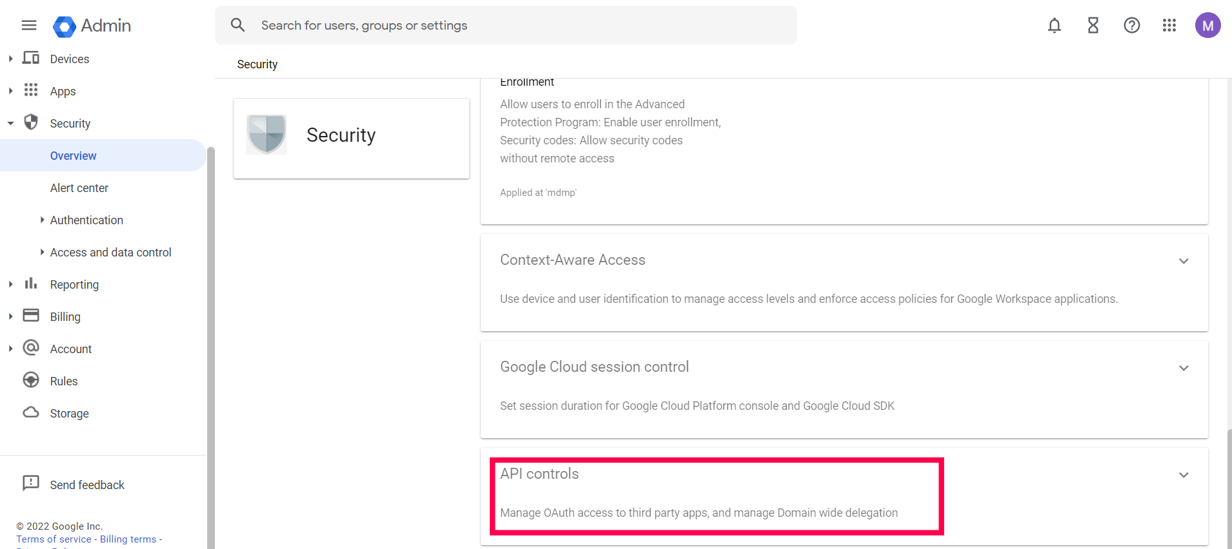Expand Access and data control submenu
The height and width of the screenshot is (549, 1232).
point(42,252)
